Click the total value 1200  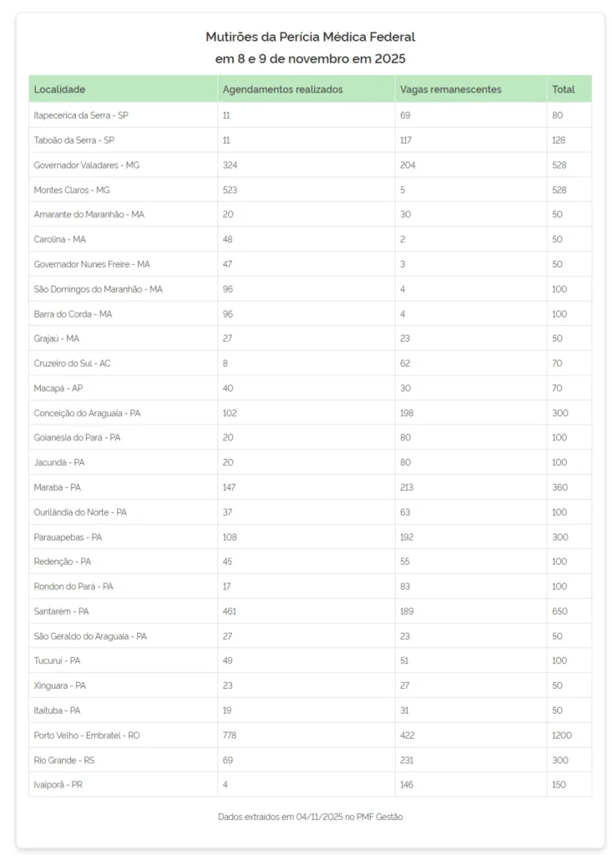point(561,736)
